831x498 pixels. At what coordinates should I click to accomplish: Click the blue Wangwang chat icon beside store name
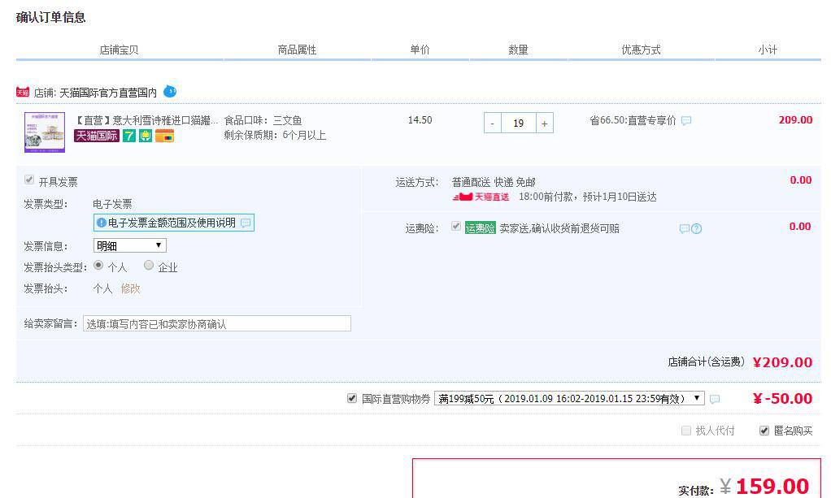coord(170,92)
